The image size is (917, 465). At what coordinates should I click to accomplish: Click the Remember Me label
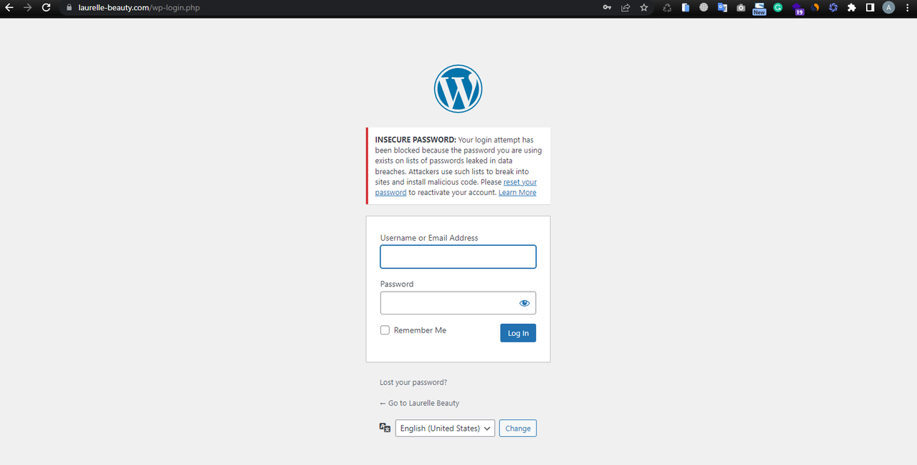tap(420, 330)
